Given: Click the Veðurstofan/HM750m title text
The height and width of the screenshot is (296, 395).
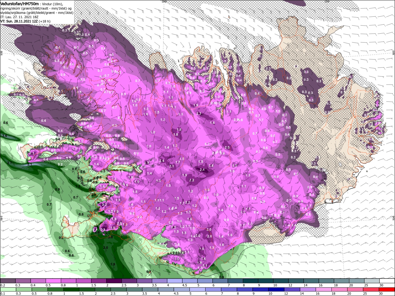Looking at the screenshot, I should point(19,4).
